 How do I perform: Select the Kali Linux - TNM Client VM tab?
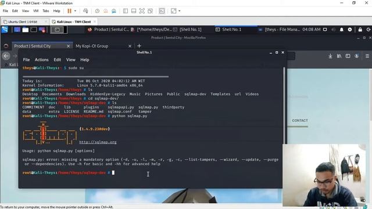(74, 22)
